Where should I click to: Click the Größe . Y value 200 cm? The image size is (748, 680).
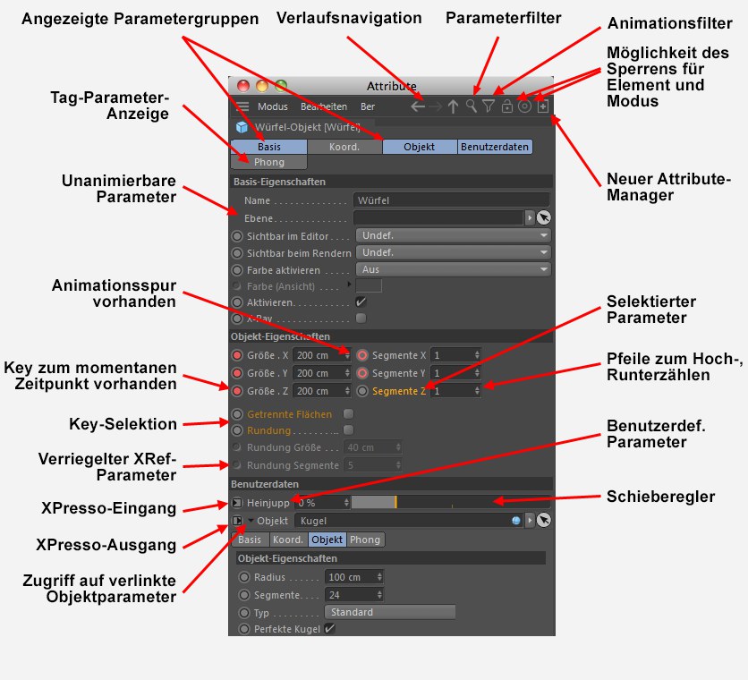[322, 373]
